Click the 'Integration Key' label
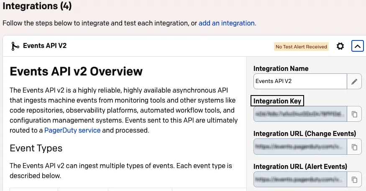The image size is (366, 191). click(x=277, y=101)
